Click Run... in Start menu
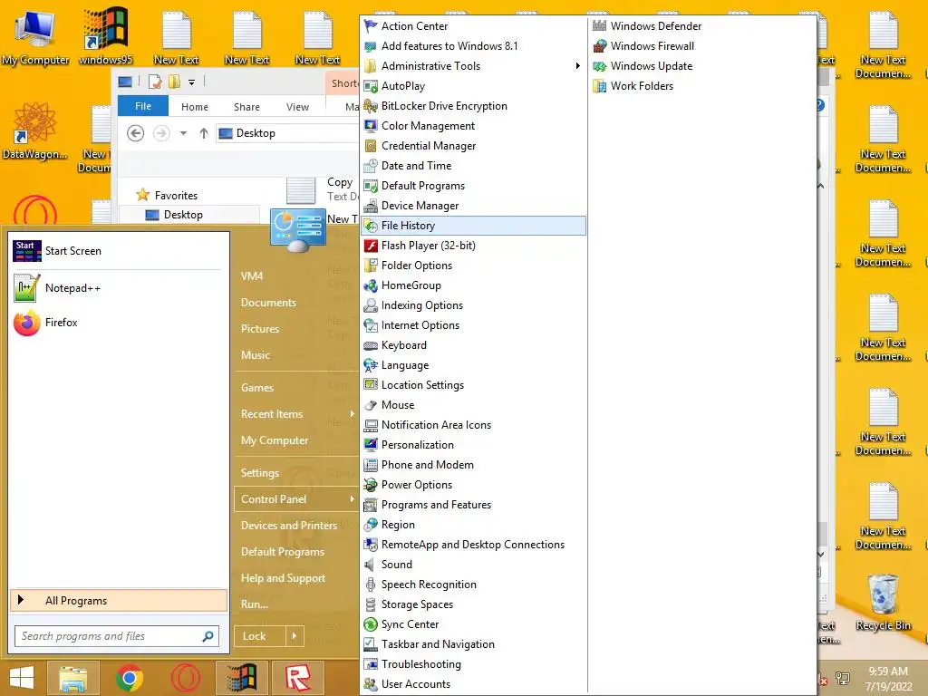 click(x=255, y=604)
